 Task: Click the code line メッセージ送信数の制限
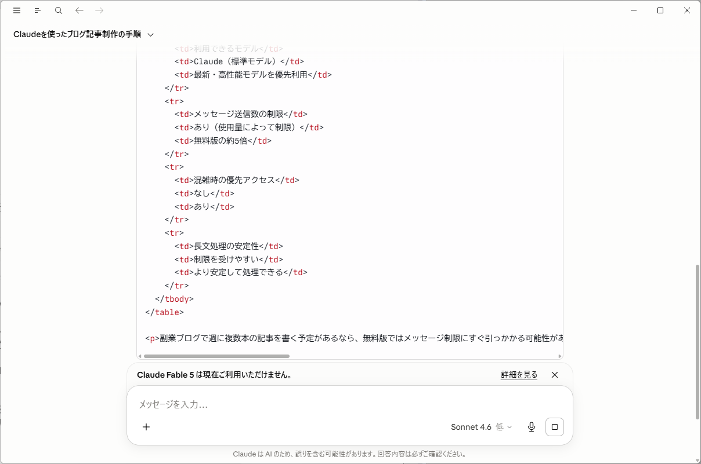pyautogui.click(x=241, y=114)
